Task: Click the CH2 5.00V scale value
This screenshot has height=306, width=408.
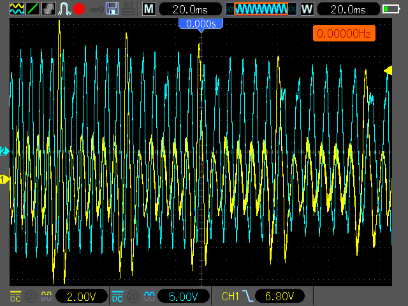Action: pos(184,296)
